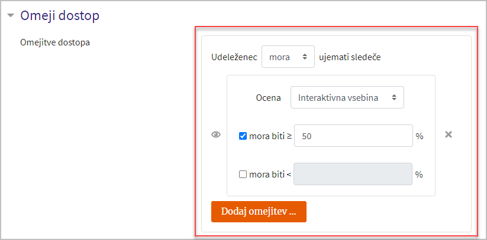Viewport: 487px width, 240px height.
Task: Toggle the eye icon for restriction visibility
Action: coord(216,134)
